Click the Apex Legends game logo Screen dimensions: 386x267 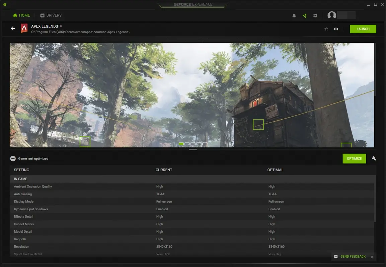pos(24,29)
